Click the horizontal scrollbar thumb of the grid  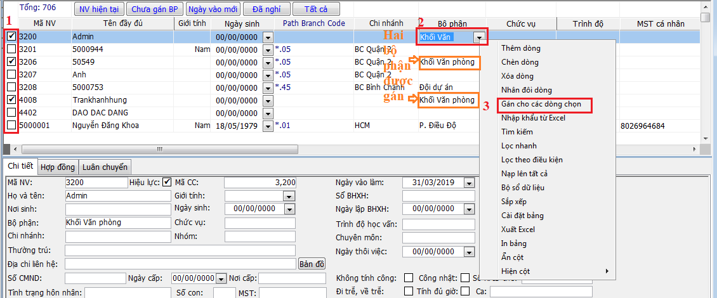[x=159, y=149]
